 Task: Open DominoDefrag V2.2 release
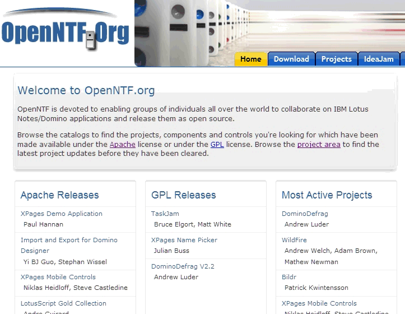pyautogui.click(x=183, y=266)
